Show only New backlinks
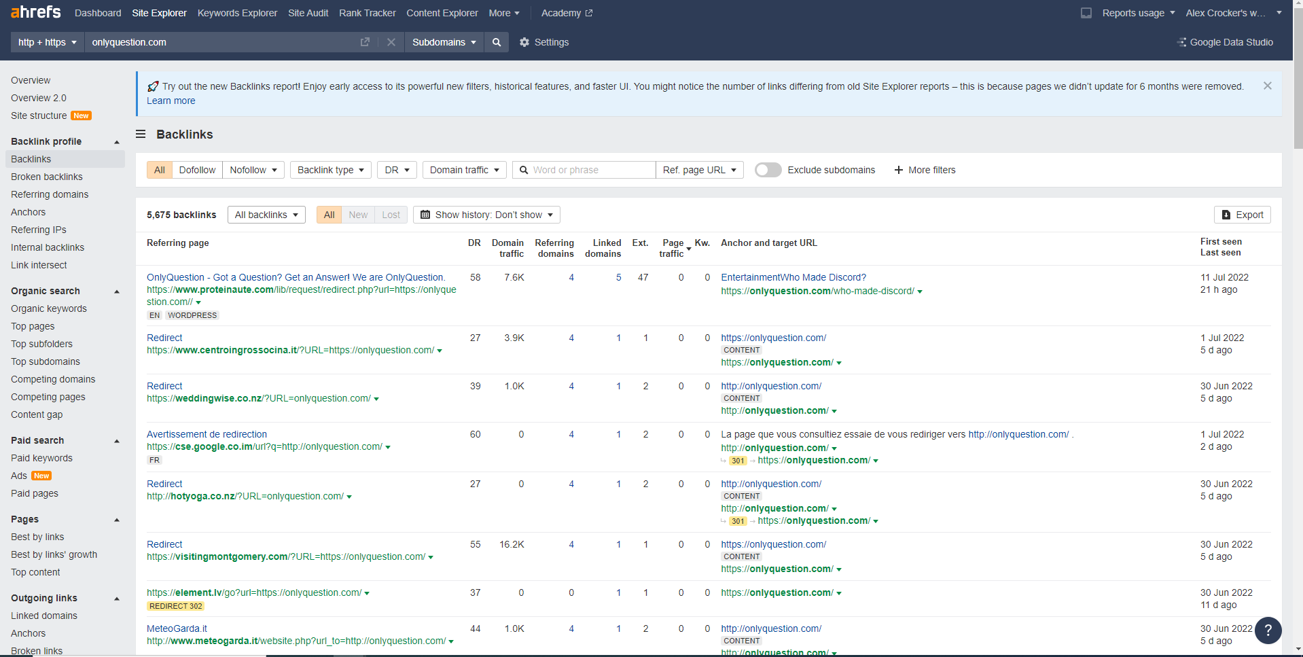 pyautogui.click(x=358, y=215)
